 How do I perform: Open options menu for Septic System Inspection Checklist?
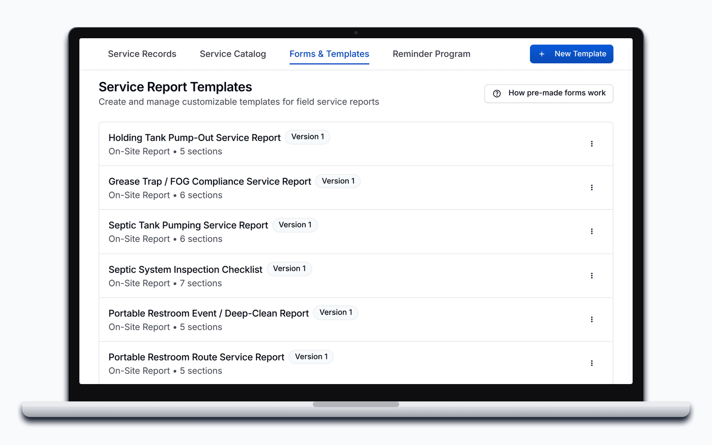tap(591, 275)
